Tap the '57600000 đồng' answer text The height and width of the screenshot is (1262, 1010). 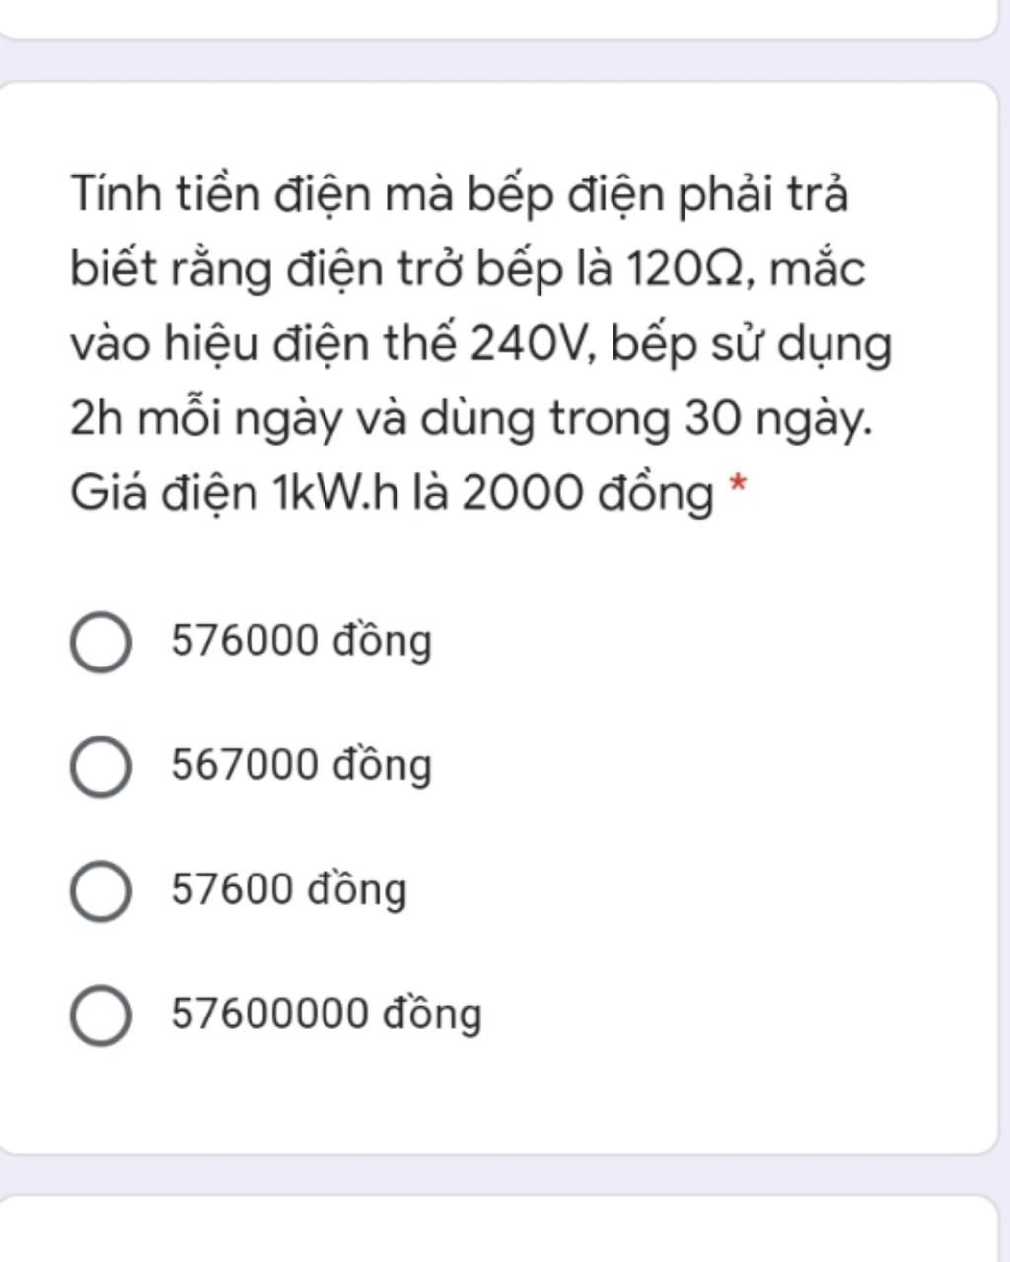(x=326, y=1015)
